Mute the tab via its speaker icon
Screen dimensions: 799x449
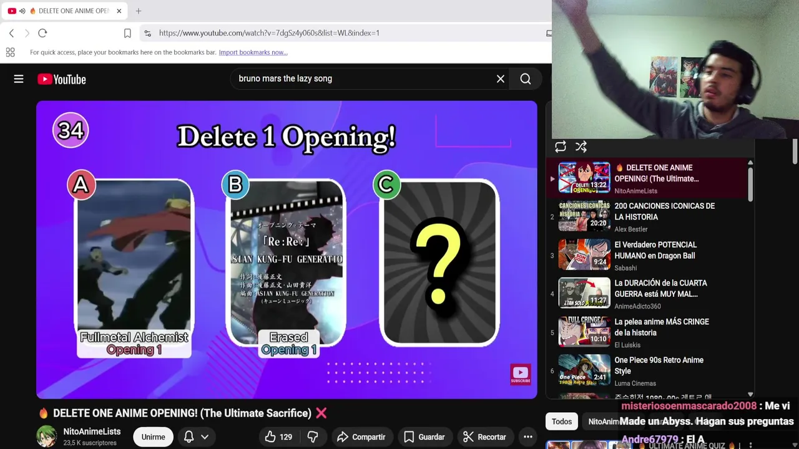coord(22,11)
